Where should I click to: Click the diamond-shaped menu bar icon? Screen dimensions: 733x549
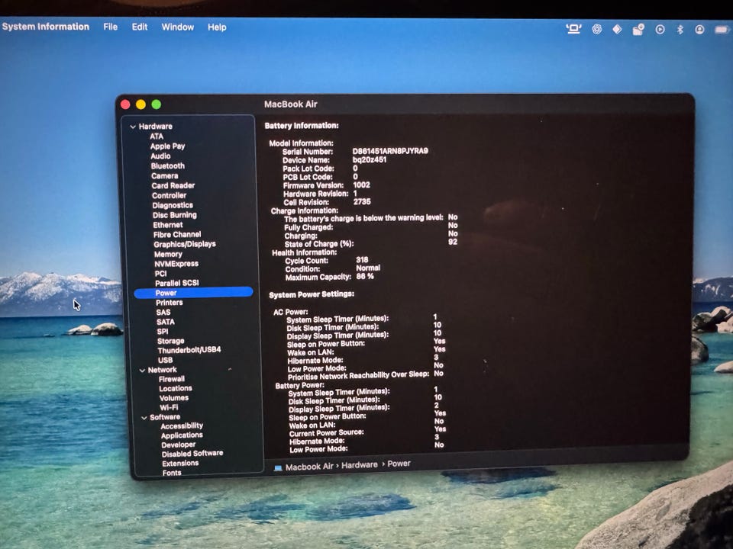617,29
